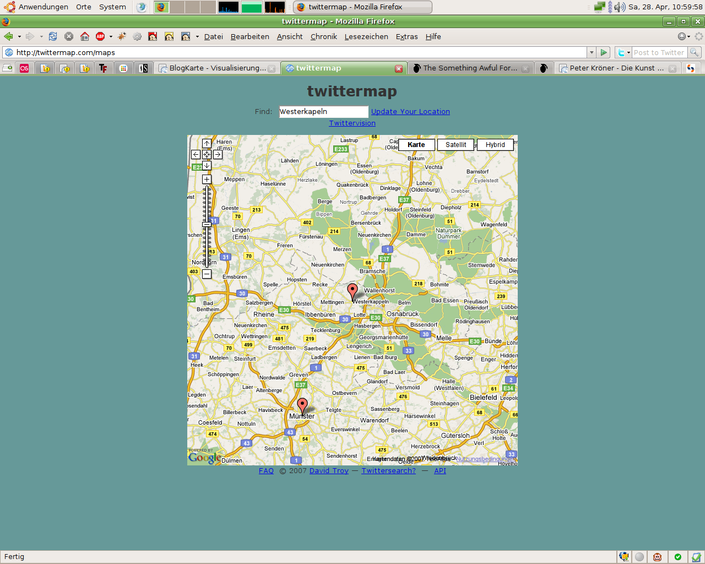Click the map zoom slider handle
Image resolution: width=705 pixels, height=564 pixels.
coord(207,224)
